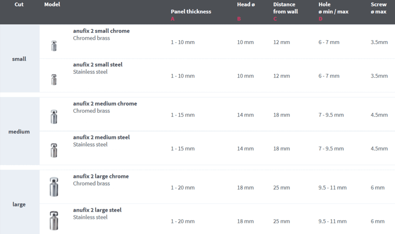
Task: Click the anufix 2 medium steel product image
Action: 54,150
